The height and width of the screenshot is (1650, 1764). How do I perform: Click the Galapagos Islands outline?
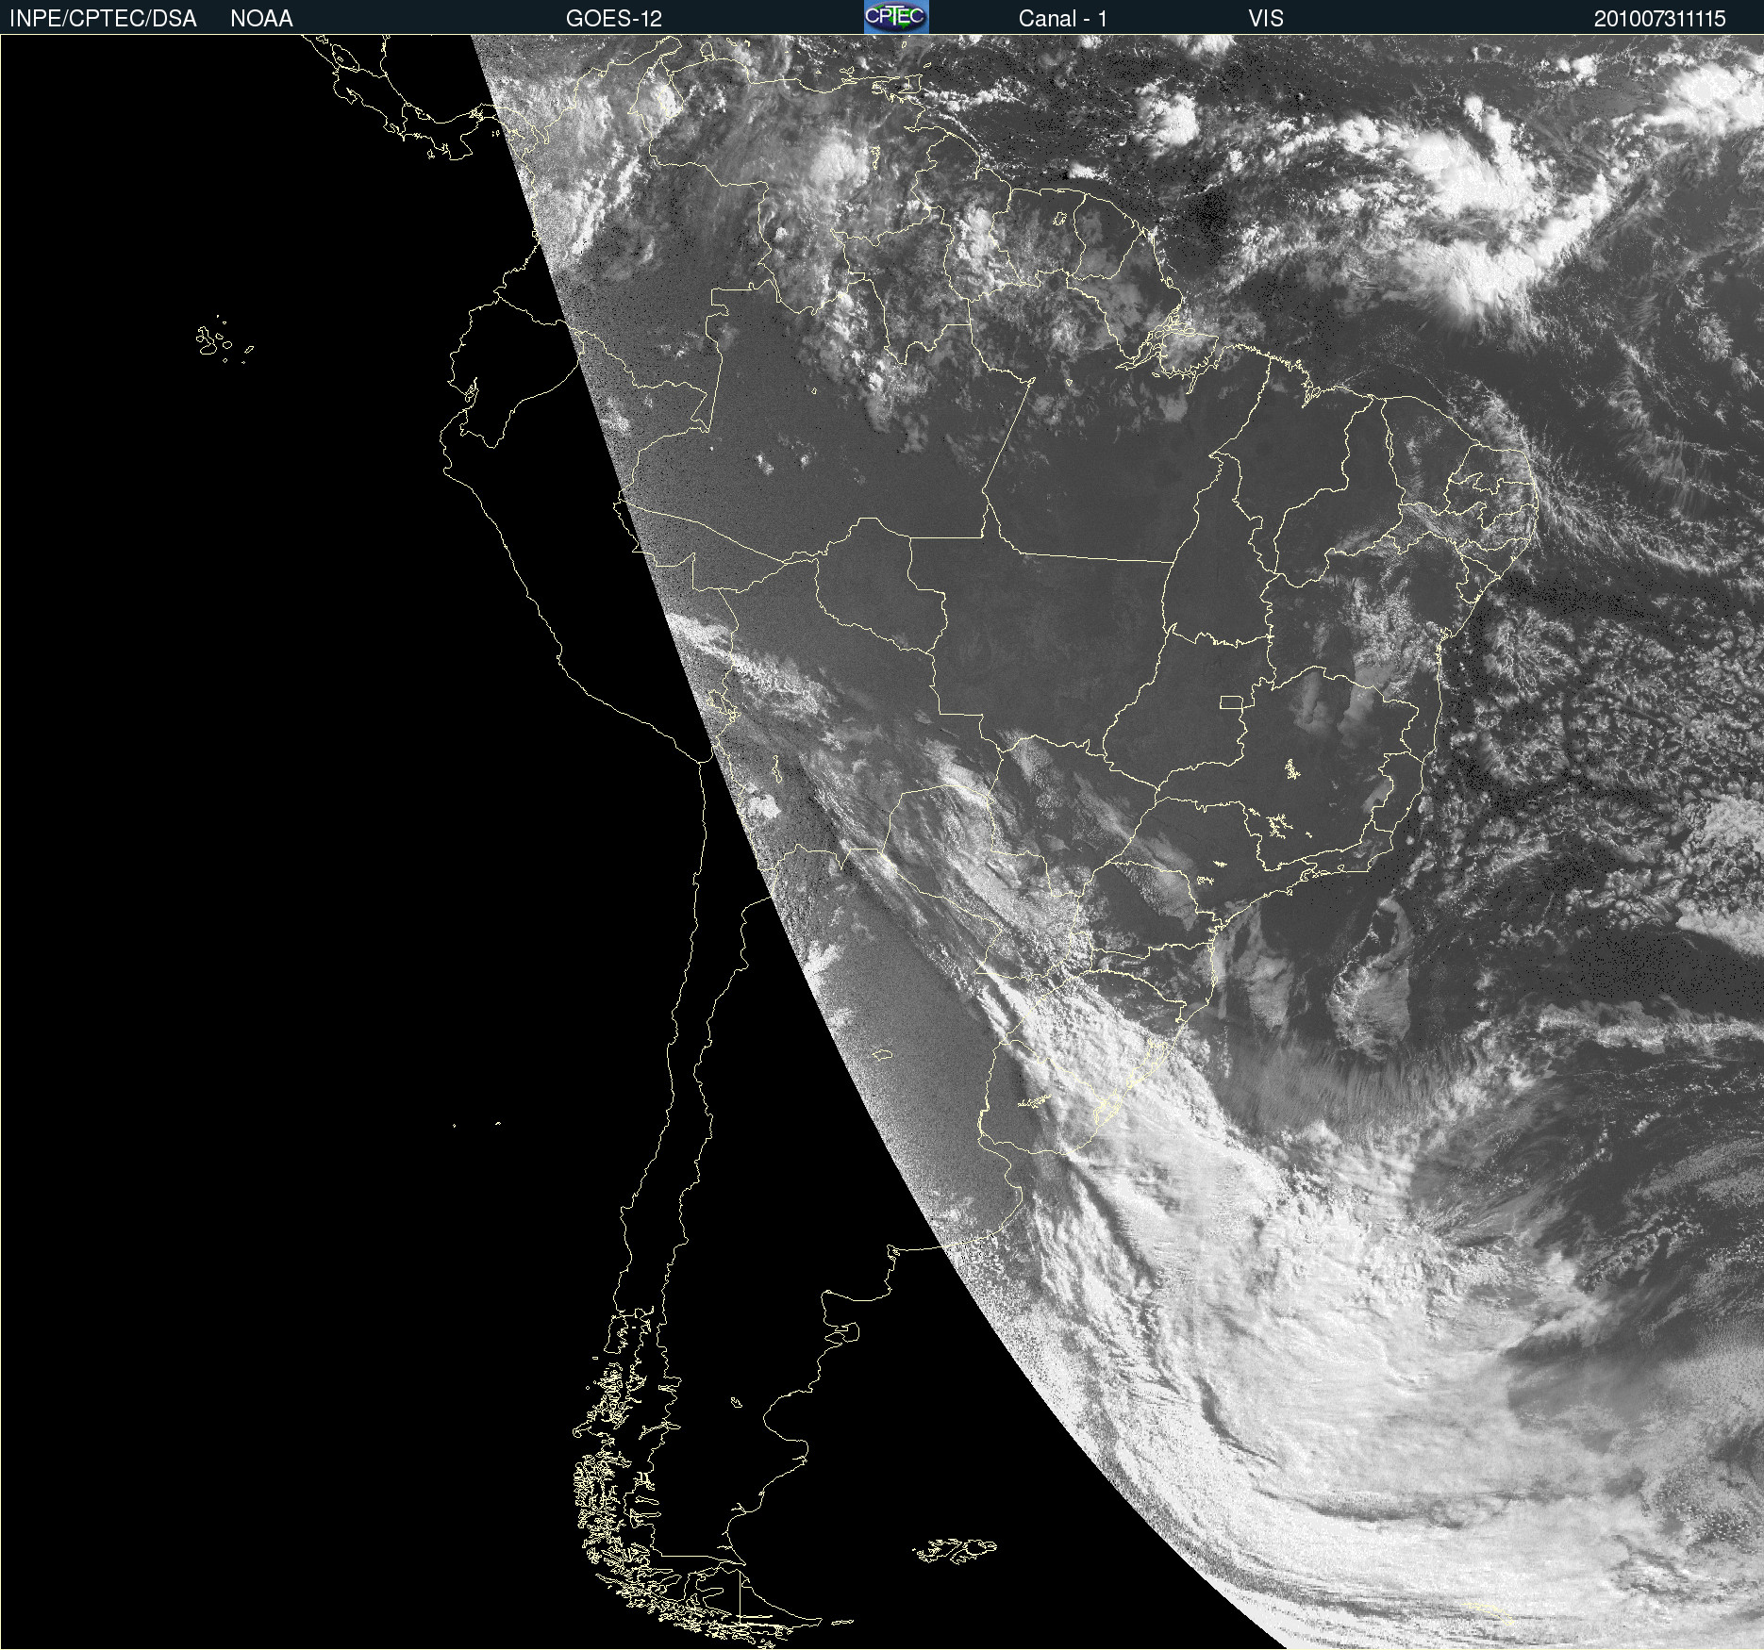click(x=224, y=339)
